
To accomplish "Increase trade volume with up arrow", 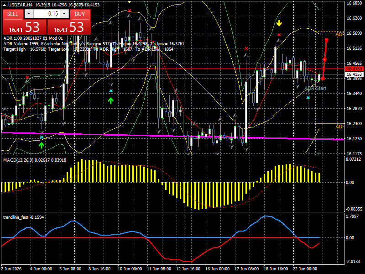I will (x=64, y=14).
